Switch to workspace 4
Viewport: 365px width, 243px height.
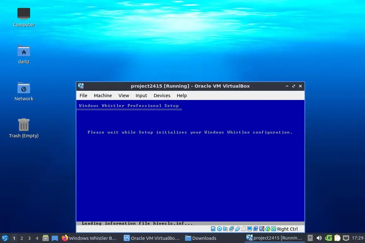[x=37, y=238]
